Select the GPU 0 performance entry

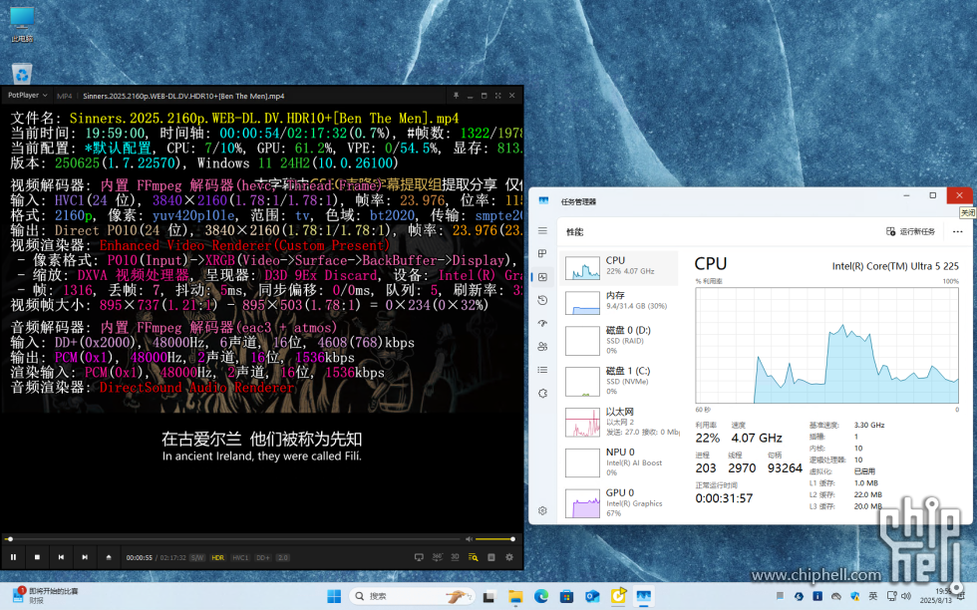[619, 502]
